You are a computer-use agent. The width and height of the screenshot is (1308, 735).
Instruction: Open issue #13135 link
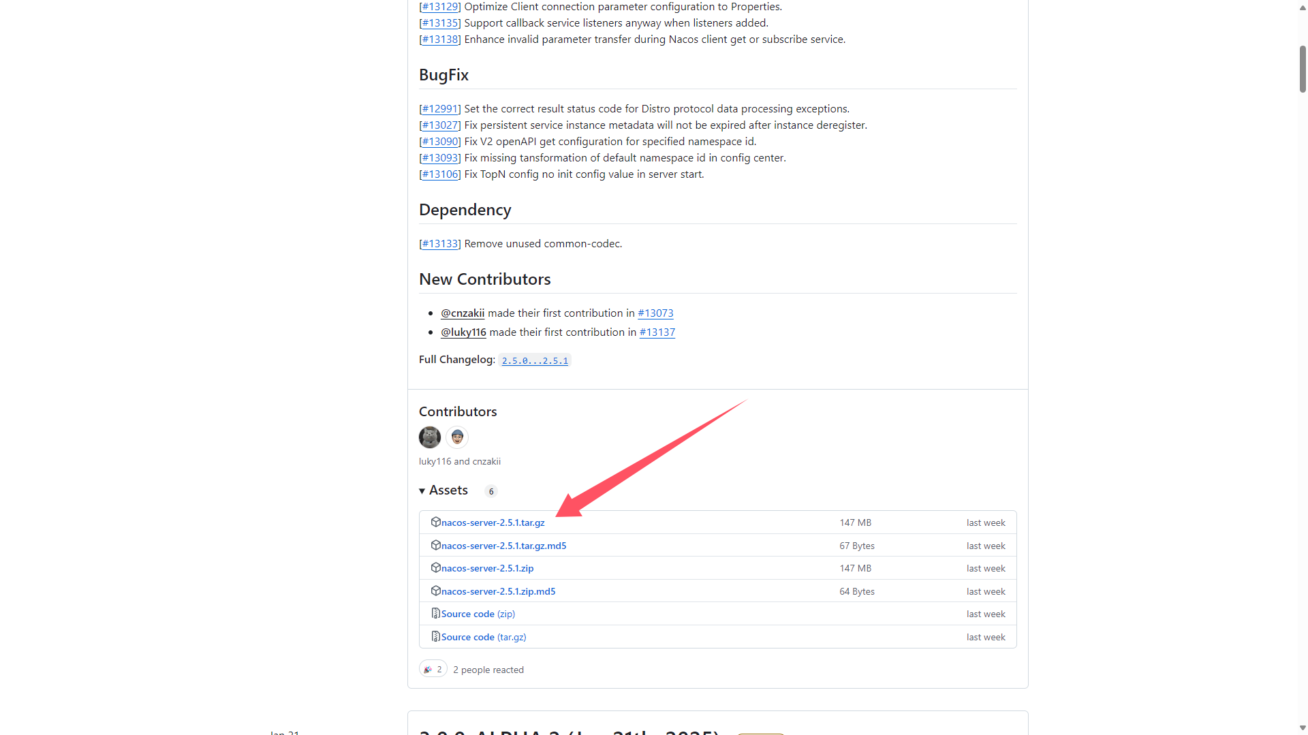click(x=440, y=23)
